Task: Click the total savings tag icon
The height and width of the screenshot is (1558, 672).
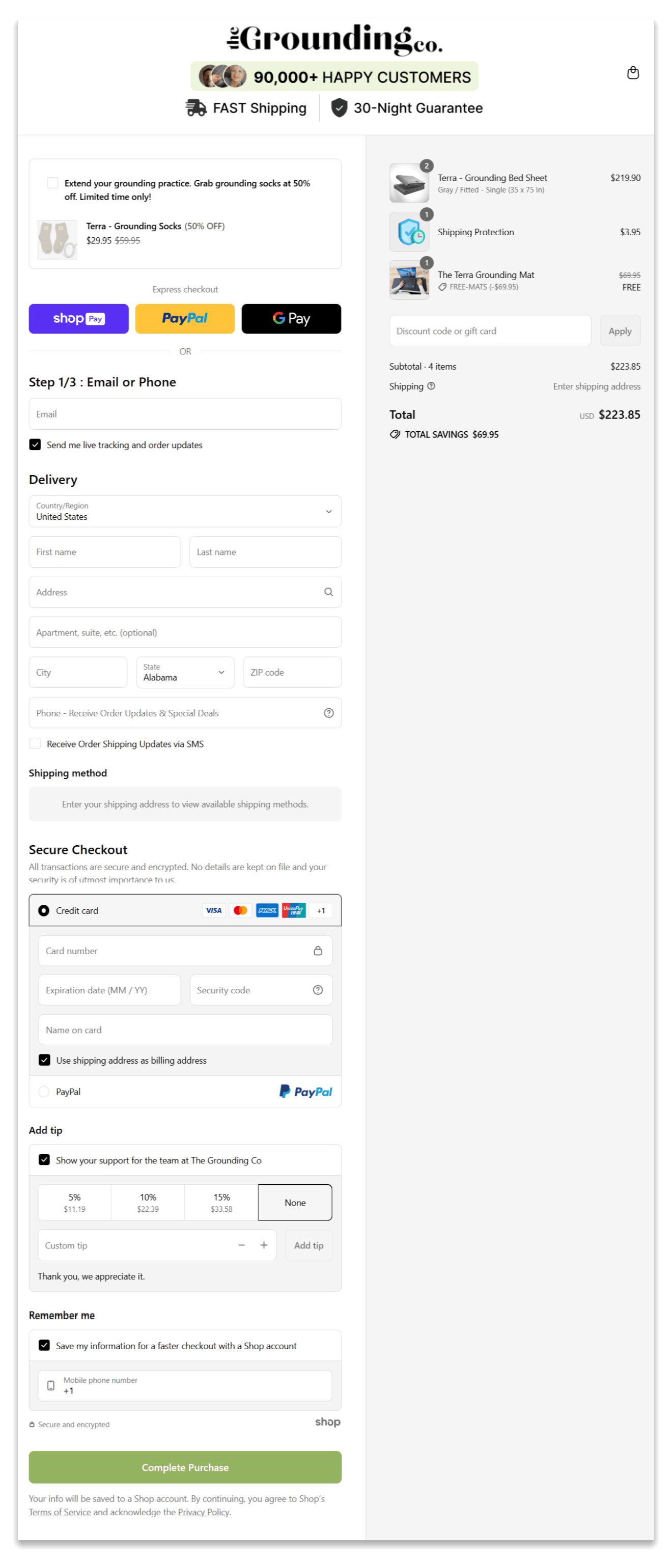Action: click(395, 434)
